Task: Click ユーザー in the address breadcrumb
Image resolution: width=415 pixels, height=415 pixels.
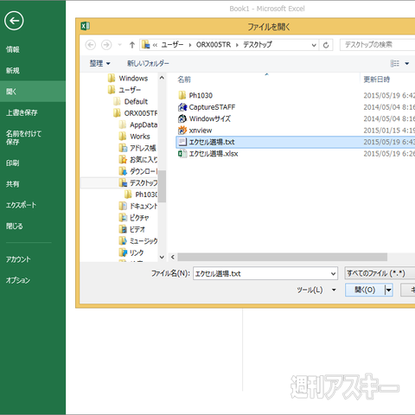Action: click(172, 45)
